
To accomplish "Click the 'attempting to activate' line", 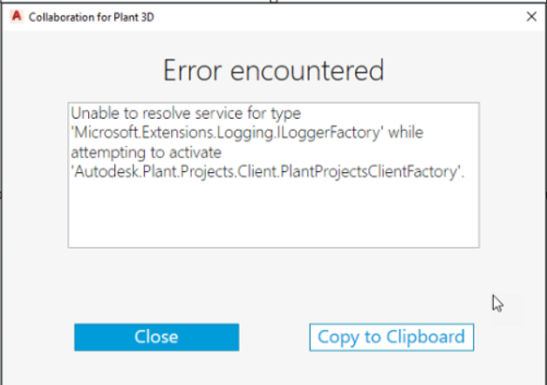I will pyautogui.click(x=142, y=152).
